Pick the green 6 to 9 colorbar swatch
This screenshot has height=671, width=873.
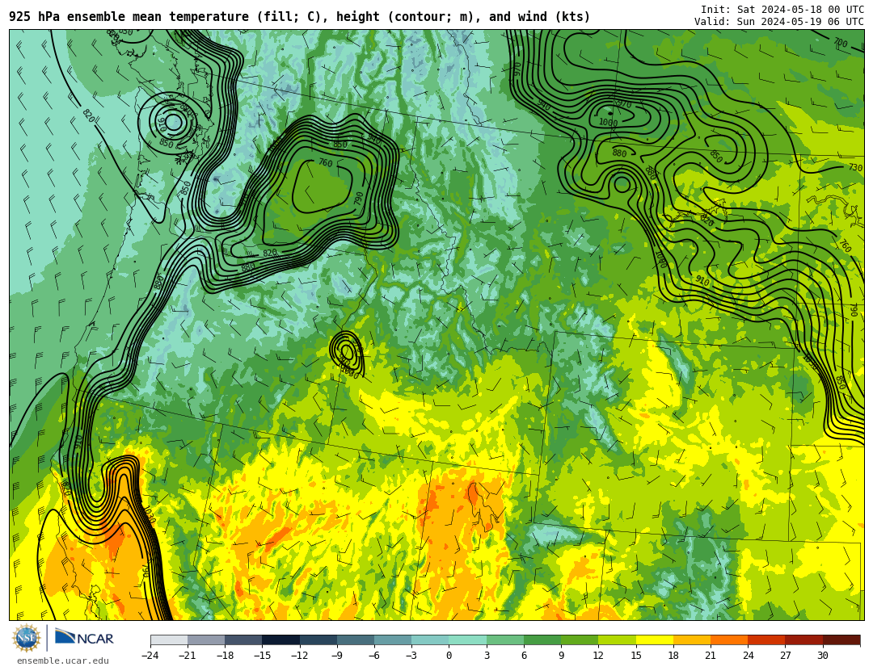[542, 640]
